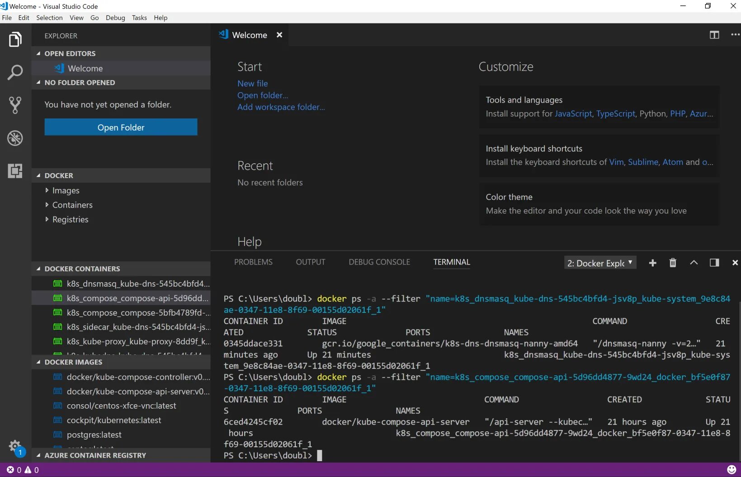Click the kube-compose-controller image icon
This screenshot has height=477, width=741.
[x=58, y=377]
